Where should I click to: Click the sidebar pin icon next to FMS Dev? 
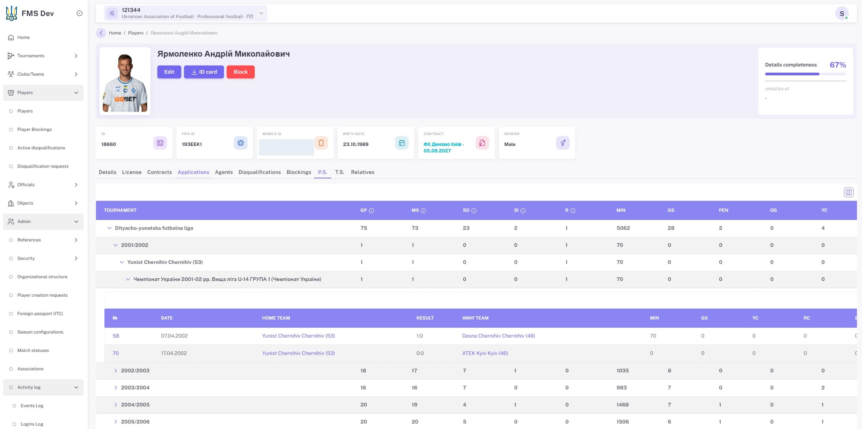[80, 13]
